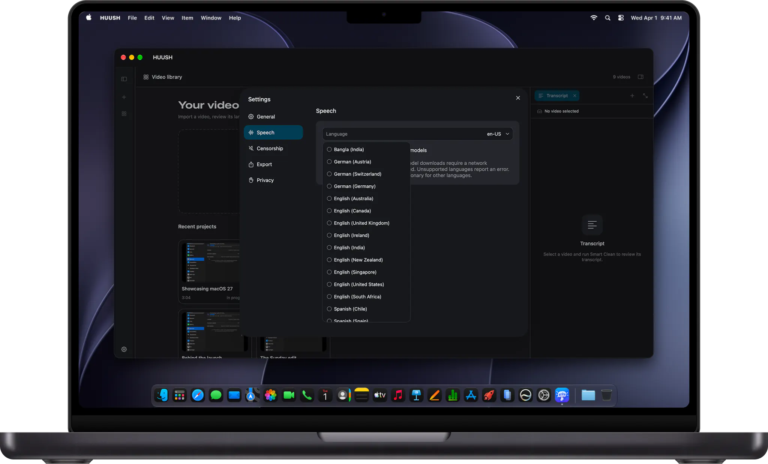Open Safari from the dock
Screen dimensions: 768x464
tap(198, 395)
